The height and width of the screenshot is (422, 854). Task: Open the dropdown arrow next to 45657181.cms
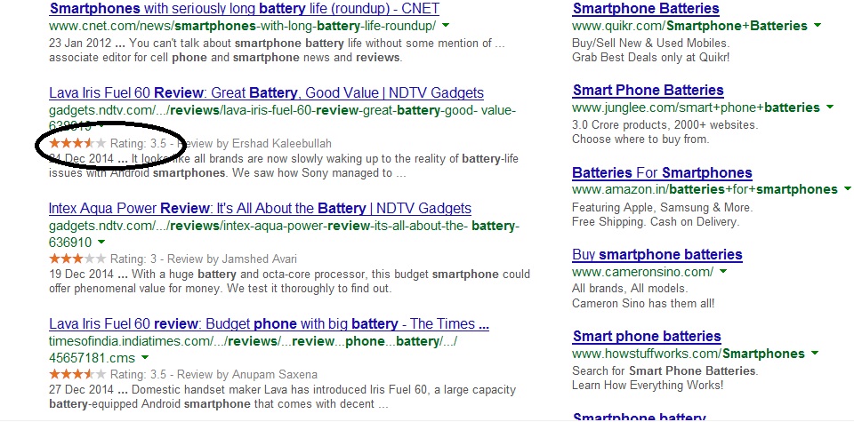[145, 357]
